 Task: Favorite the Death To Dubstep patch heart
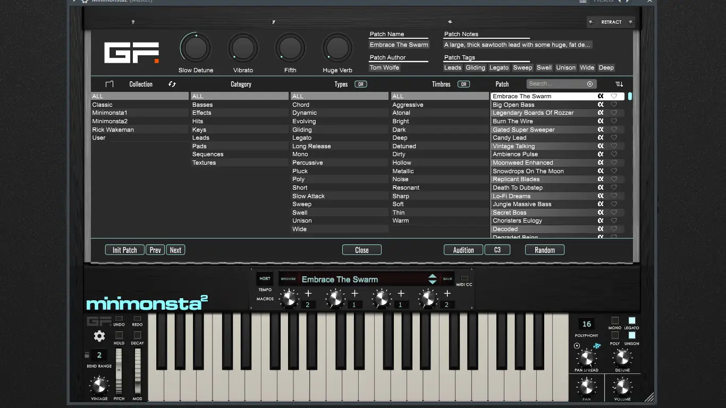[x=614, y=188]
